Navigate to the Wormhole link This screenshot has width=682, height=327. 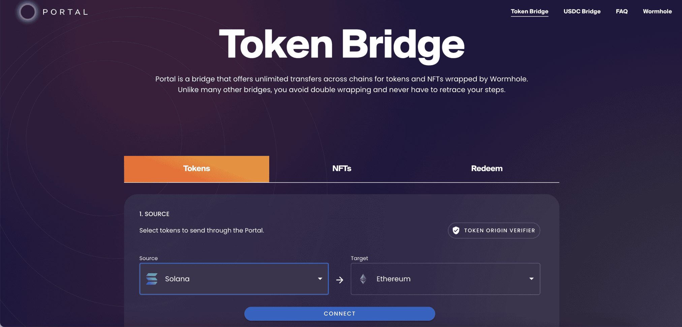point(657,11)
